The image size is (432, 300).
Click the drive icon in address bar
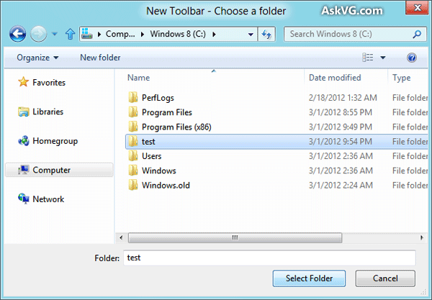click(x=87, y=34)
